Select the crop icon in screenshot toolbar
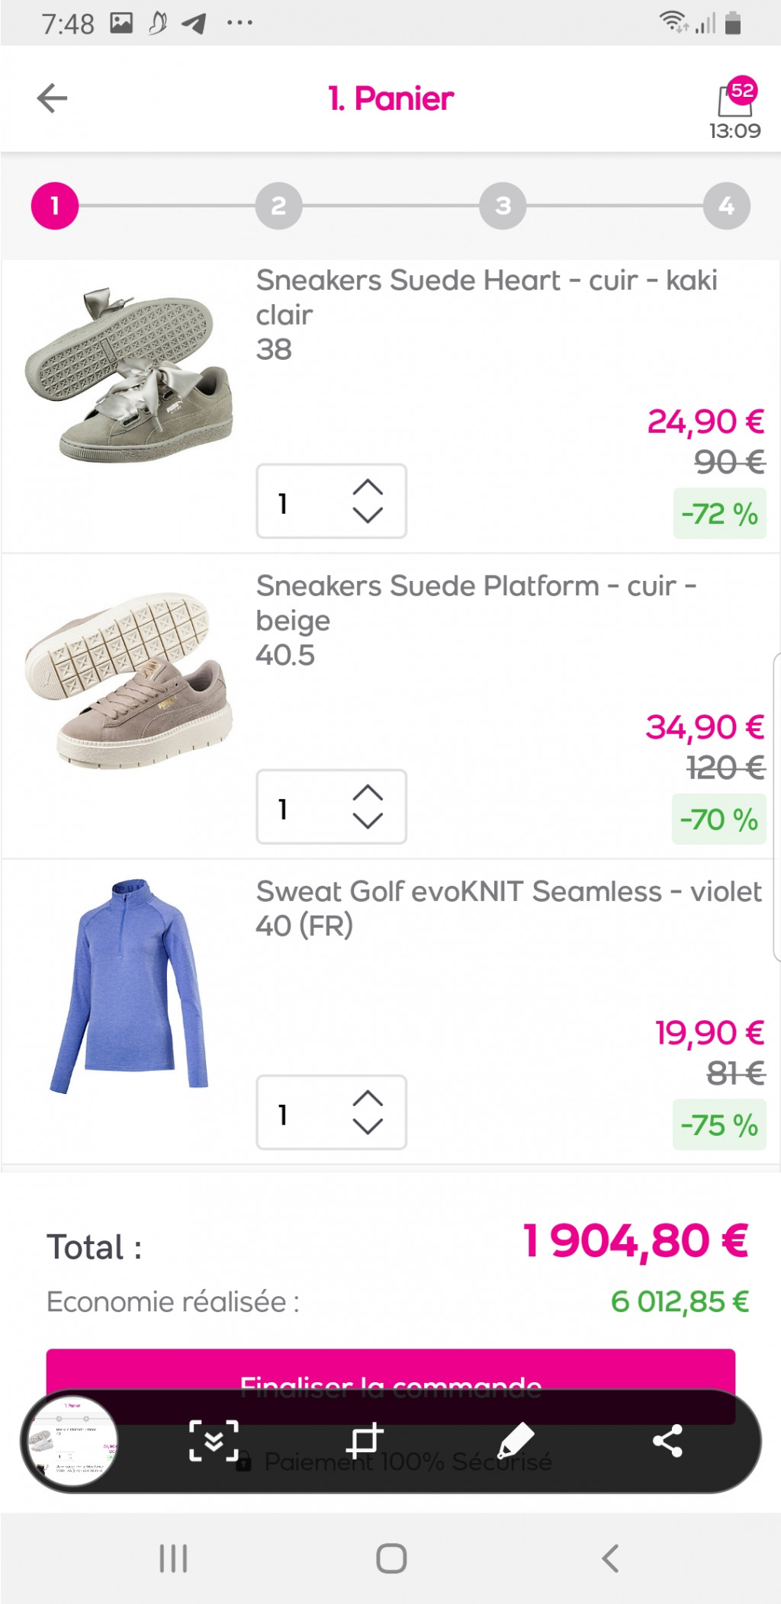The width and height of the screenshot is (781, 1604). (x=365, y=1440)
